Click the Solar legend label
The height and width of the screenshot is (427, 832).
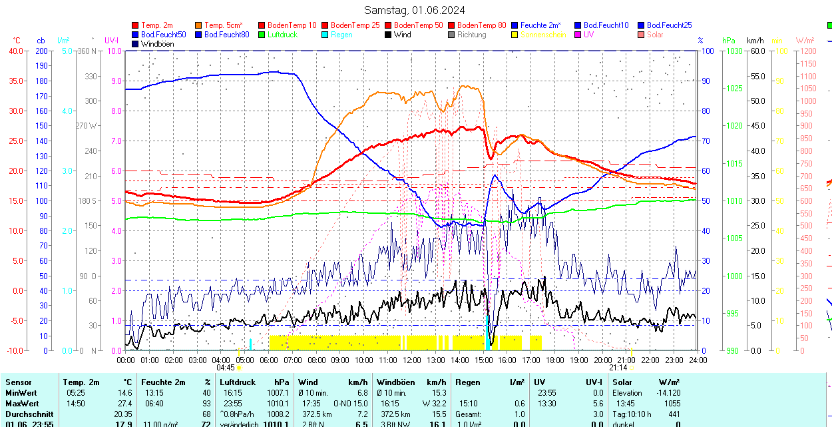[655, 35]
